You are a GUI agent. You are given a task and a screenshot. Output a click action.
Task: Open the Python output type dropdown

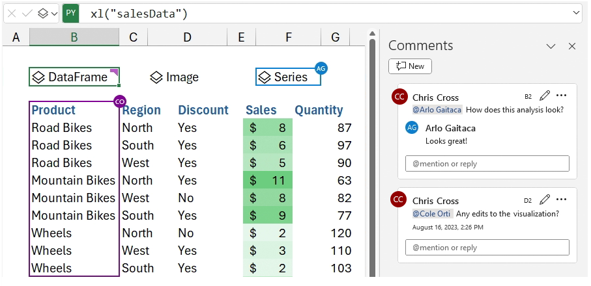tap(47, 13)
